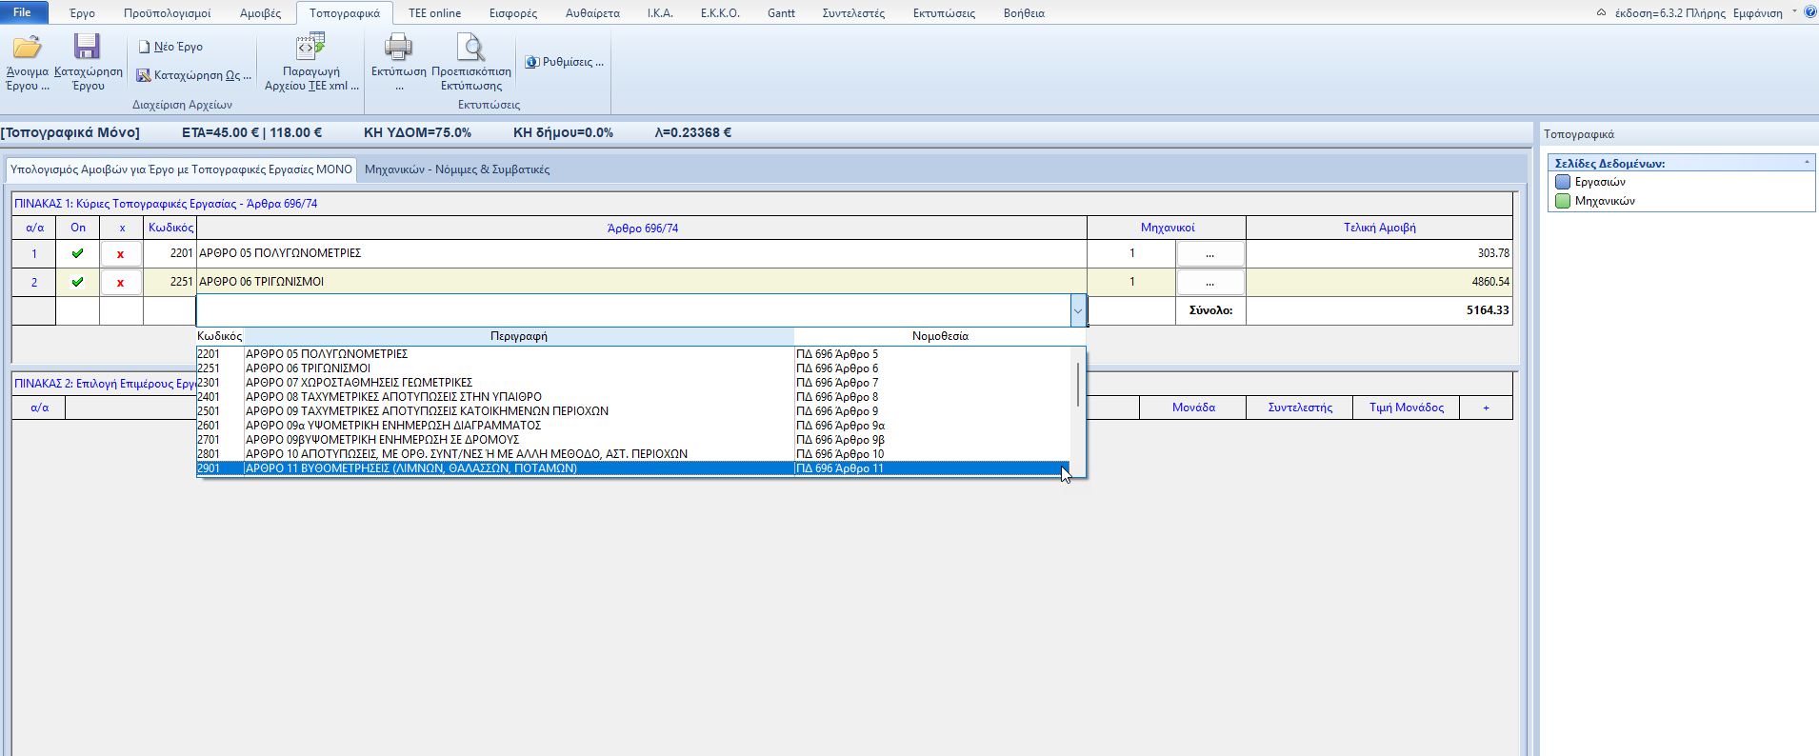The height and width of the screenshot is (756, 1819).
Task: Toggle the green check for row 1
Action: 78,253
